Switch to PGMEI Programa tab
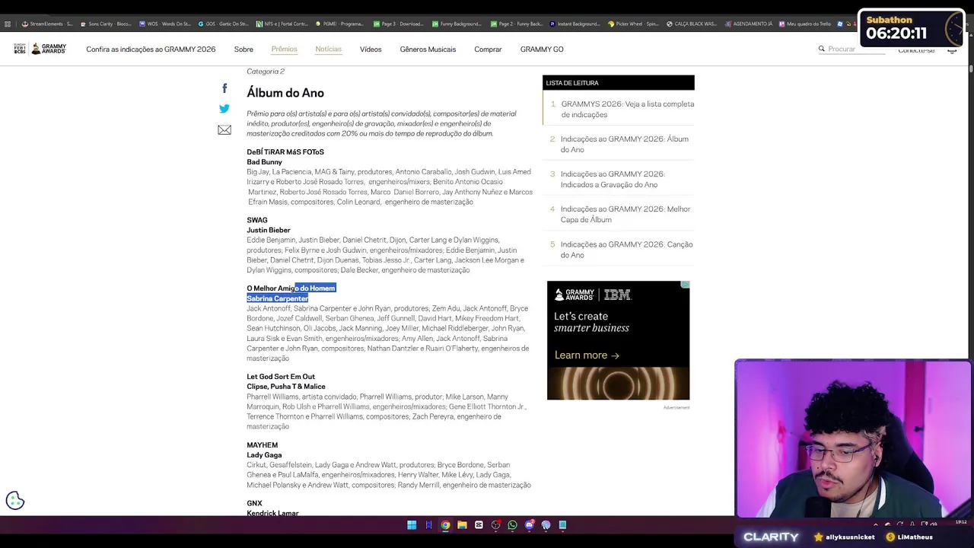 tap(341, 24)
